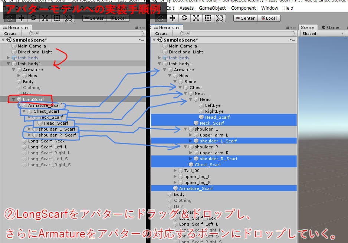
Task: Toggle Center pivot mode in right window
Action: pos(246,18)
